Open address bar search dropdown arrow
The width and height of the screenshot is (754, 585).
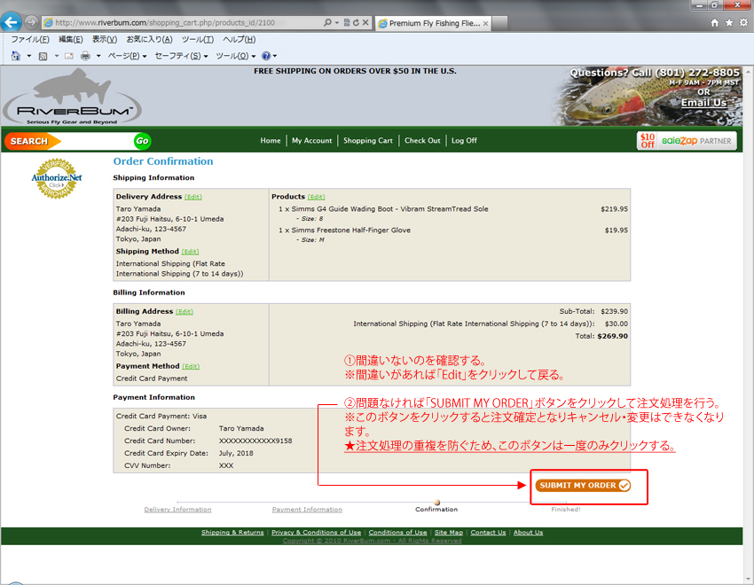point(336,22)
